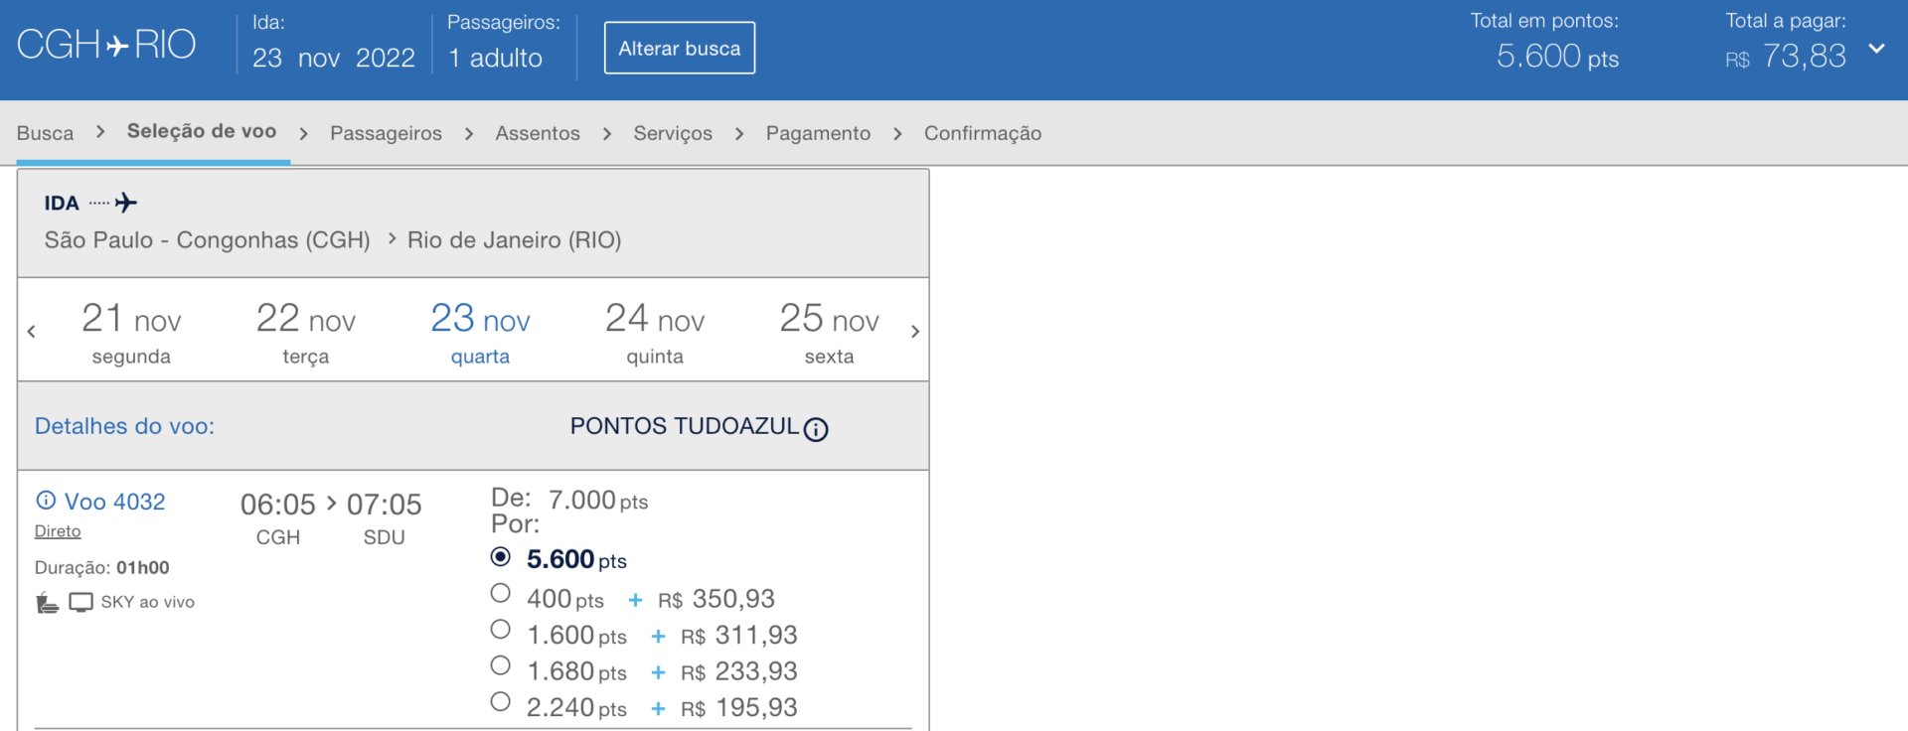Click the seat amenity icon under Duração
Viewport: 1908px width, 731px height.
(x=47, y=603)
